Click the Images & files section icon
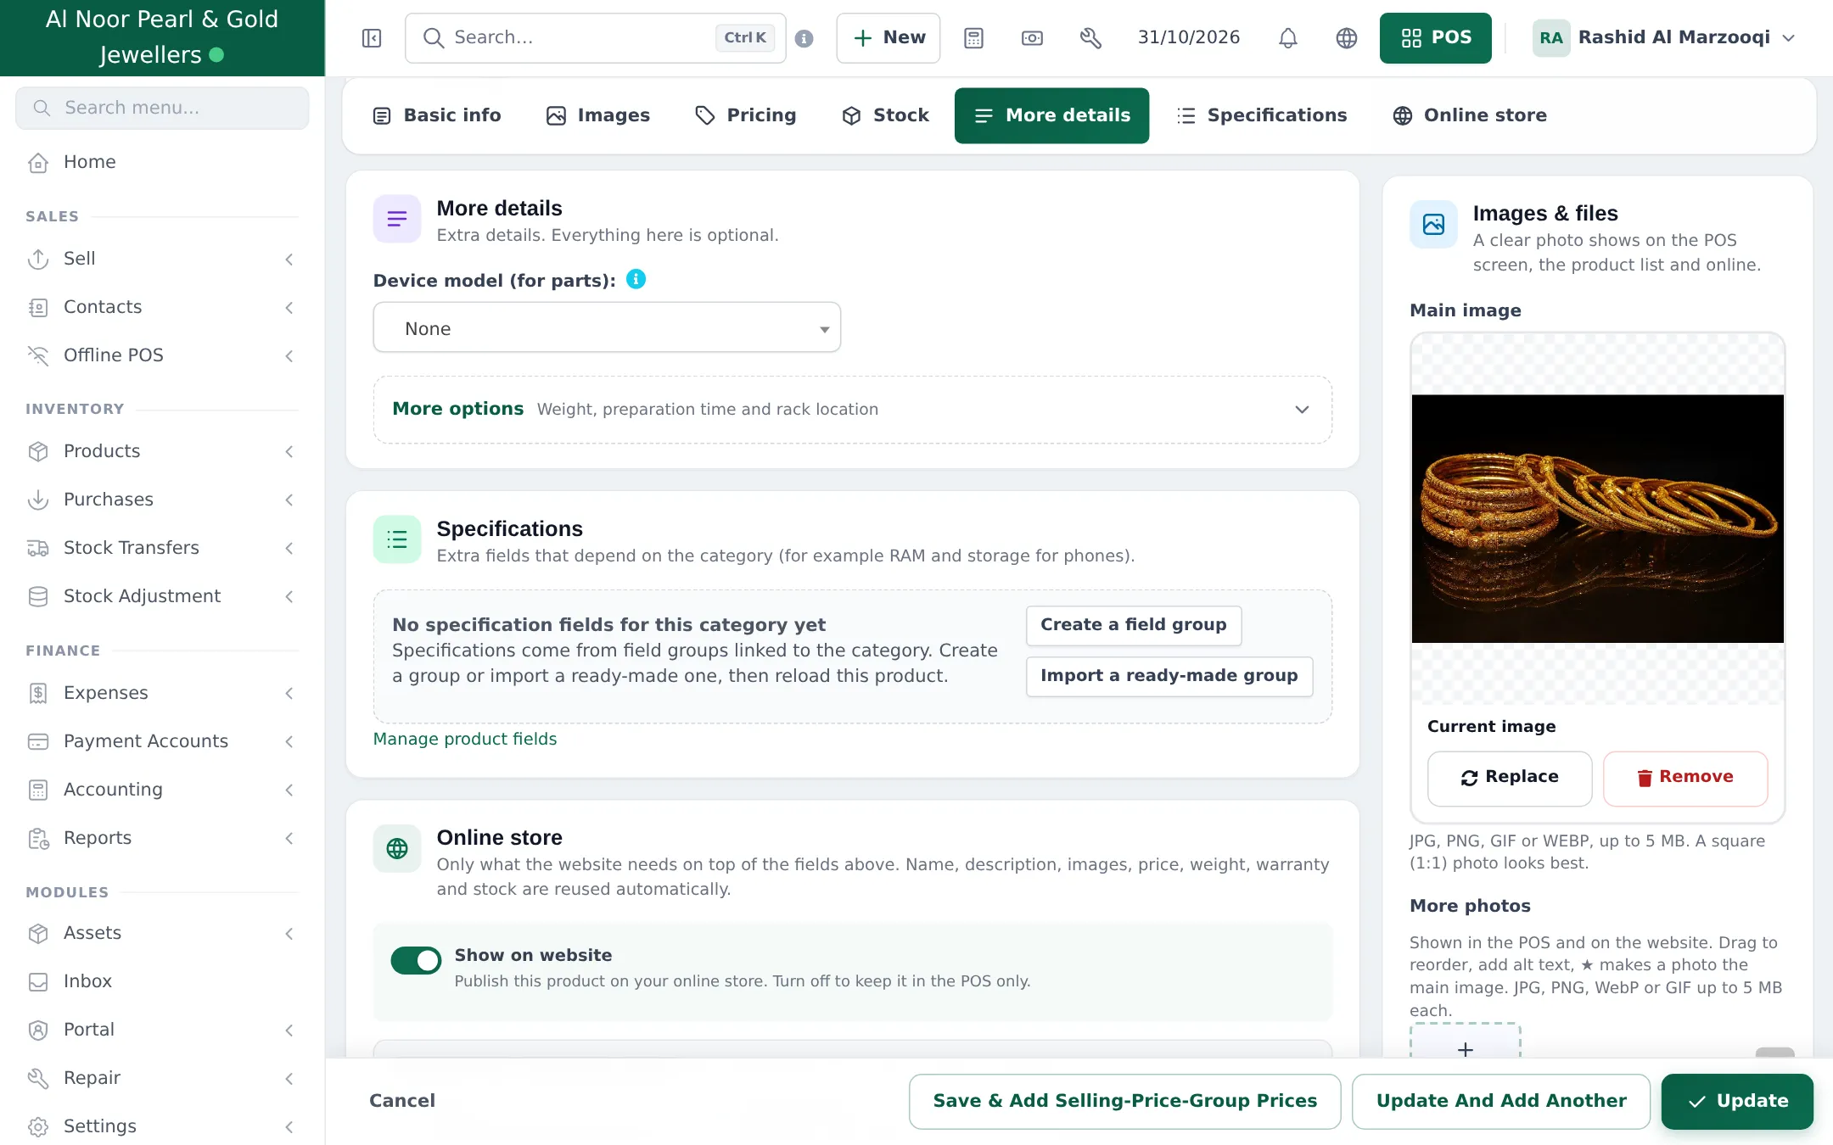 click(x=1433, y=225)
